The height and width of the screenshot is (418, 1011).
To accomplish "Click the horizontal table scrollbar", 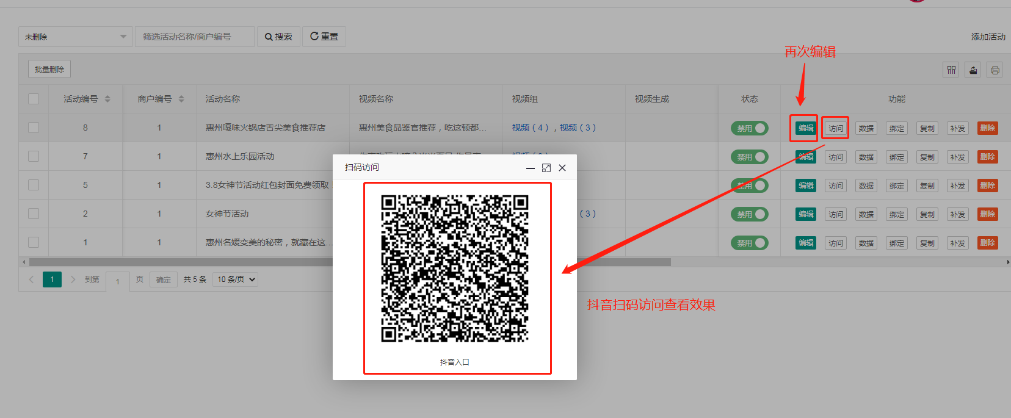I will tap(350, 262).
